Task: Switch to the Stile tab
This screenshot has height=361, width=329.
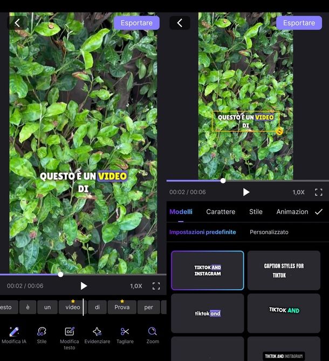Action: coord(256,212)
